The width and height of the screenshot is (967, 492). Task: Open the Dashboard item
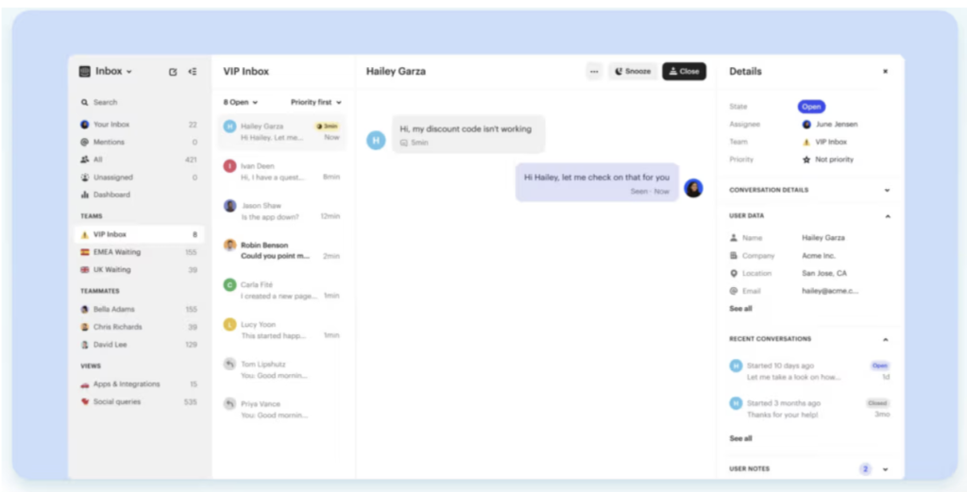click(x=140, y=195)
